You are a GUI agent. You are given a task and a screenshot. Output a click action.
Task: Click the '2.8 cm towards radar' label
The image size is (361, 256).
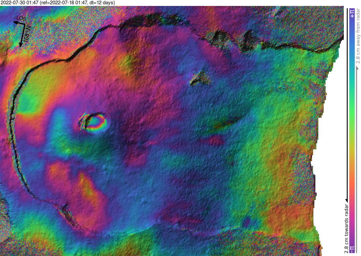point(346,228)
